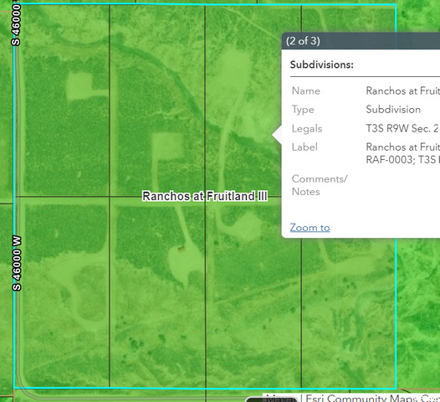
Task: Click the popup's white pointer arrow
Action: (277, 135)
